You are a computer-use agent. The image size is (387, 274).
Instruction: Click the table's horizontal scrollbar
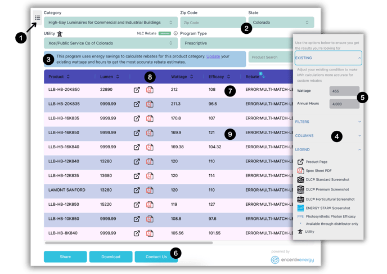click(128, 243)
